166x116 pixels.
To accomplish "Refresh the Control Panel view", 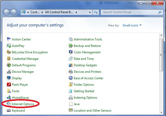I will (96, 12).
